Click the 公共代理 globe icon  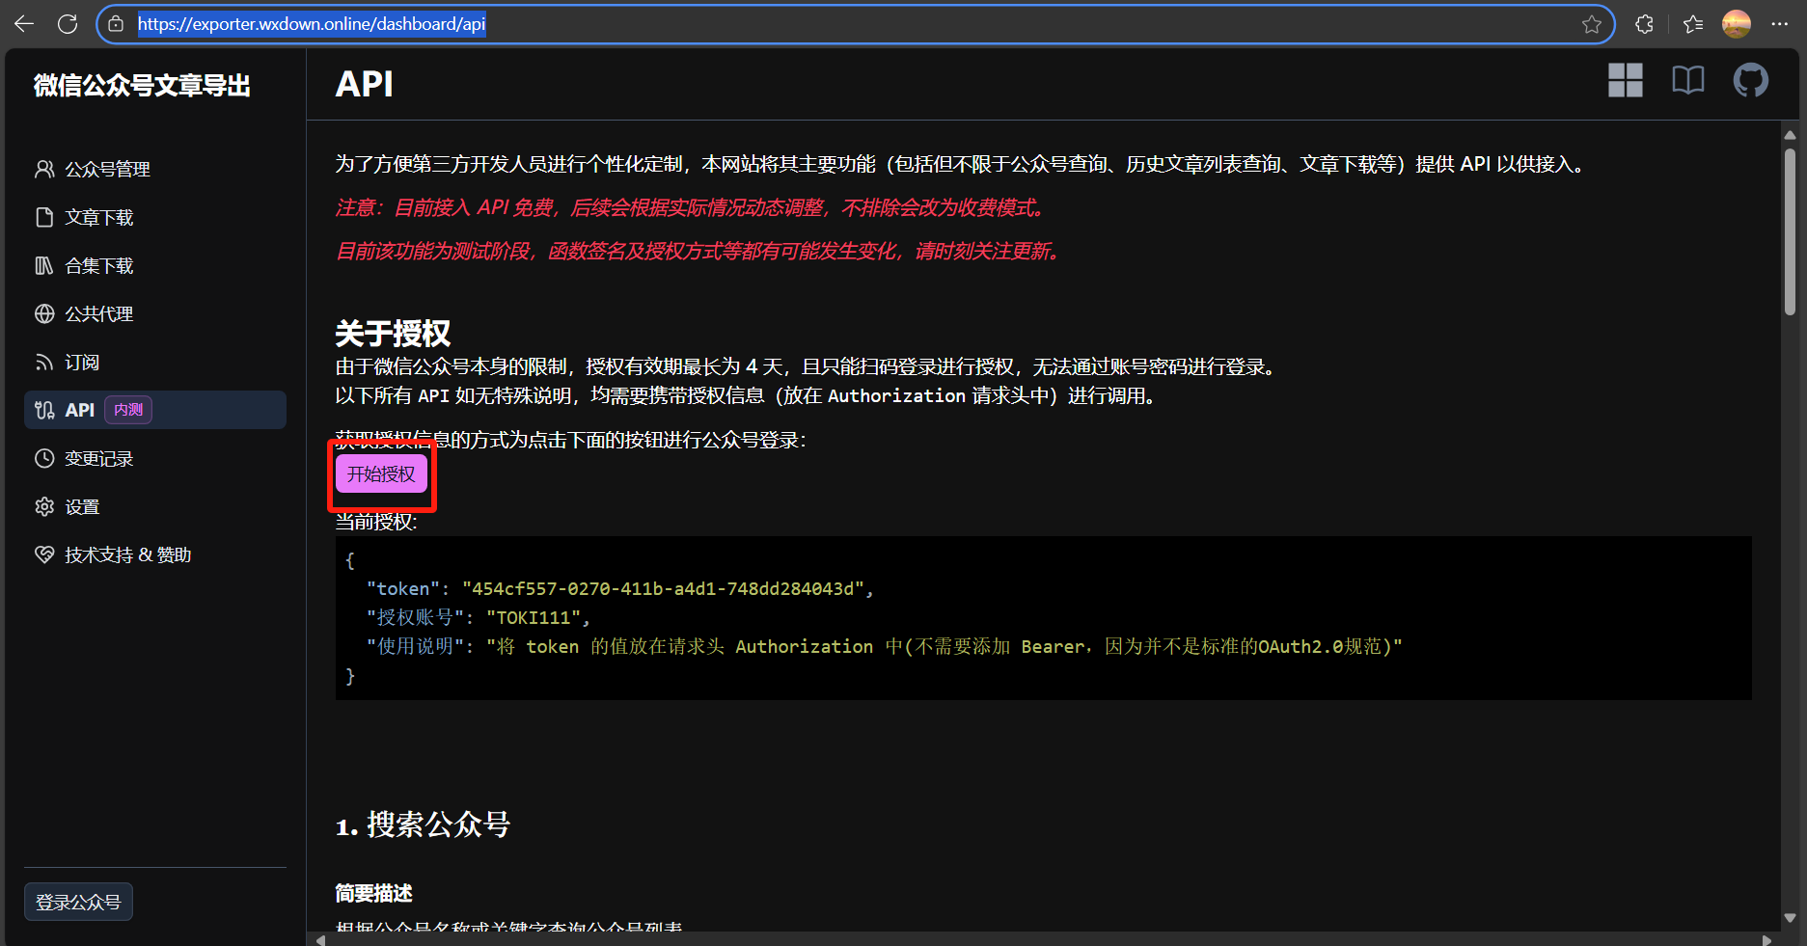(44, 313)
